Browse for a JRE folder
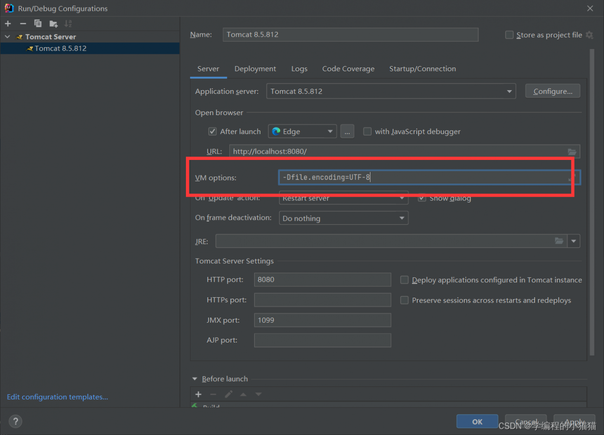The width and height of the screenshot is (604, 435). tap(559, 241)
